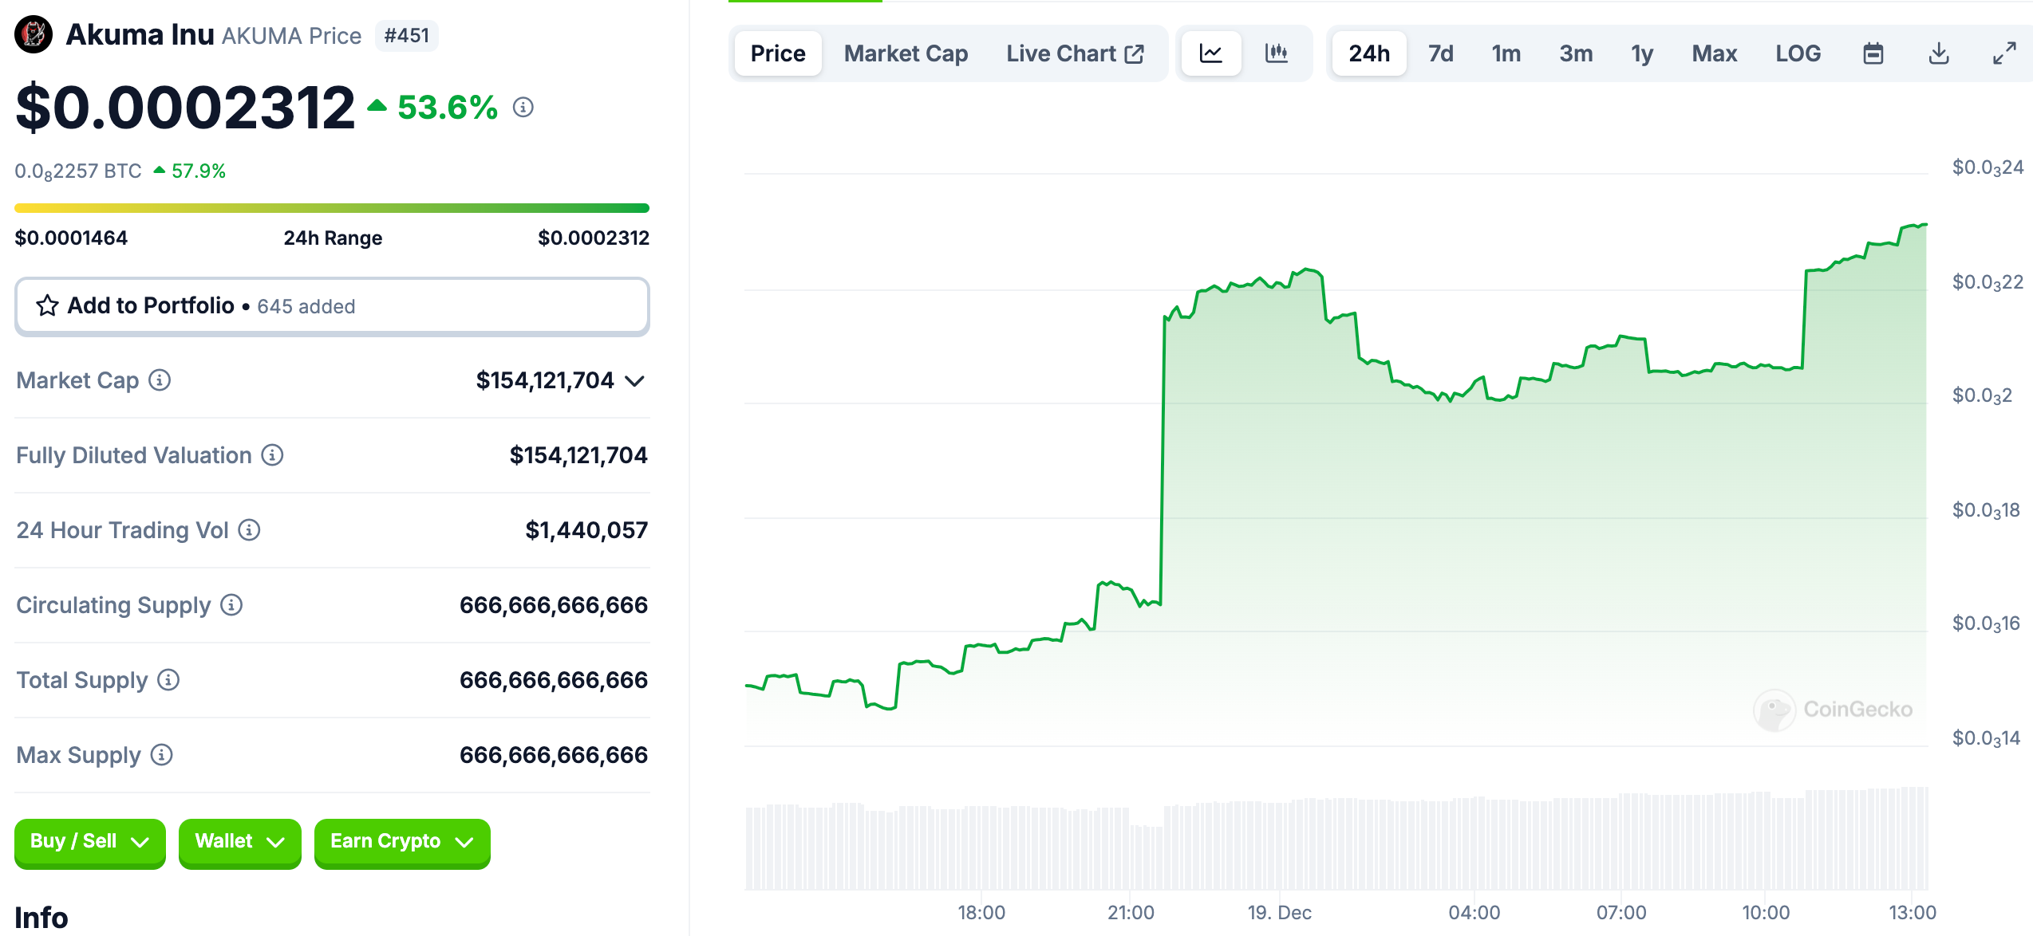Viewport: 2033px width, 936px height.
Task: Expand chart to fullscreen
Action: 2004,53
